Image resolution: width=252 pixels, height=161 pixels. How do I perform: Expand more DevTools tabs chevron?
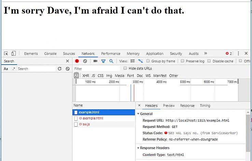point(206,53)
